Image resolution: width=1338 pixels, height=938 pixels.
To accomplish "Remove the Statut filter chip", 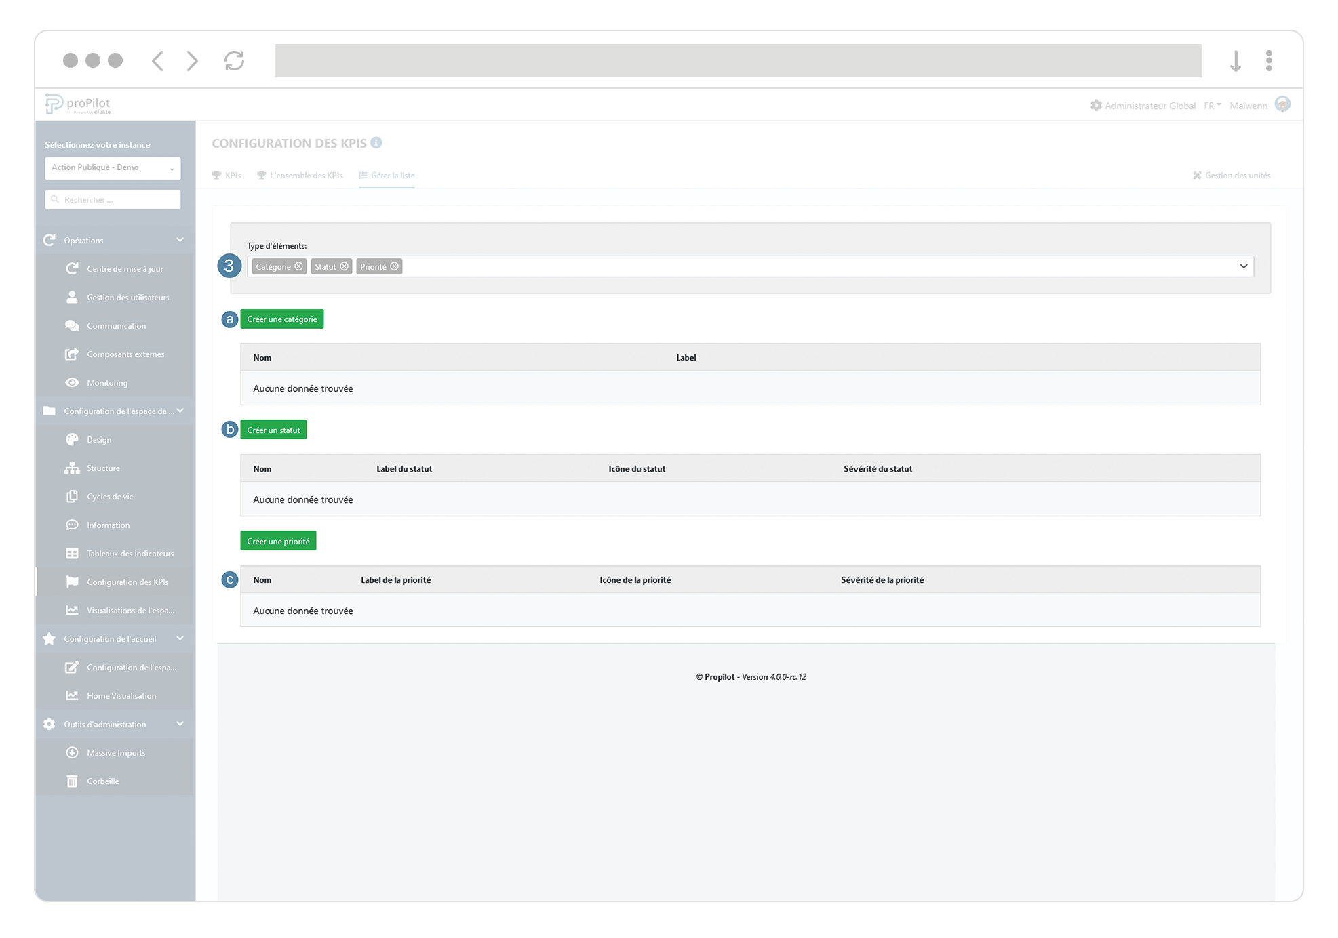I will coord(345,266).
